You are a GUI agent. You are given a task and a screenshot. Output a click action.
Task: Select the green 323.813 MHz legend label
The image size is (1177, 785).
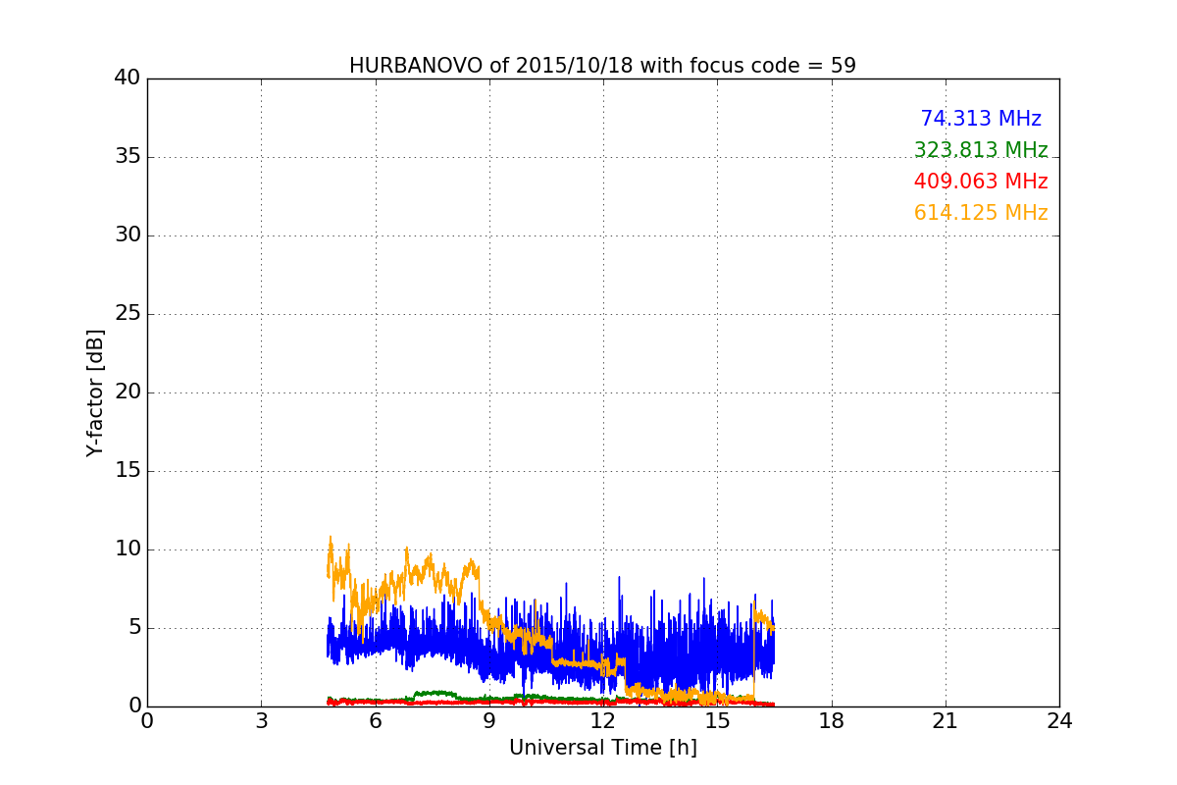tap(981, 150)
